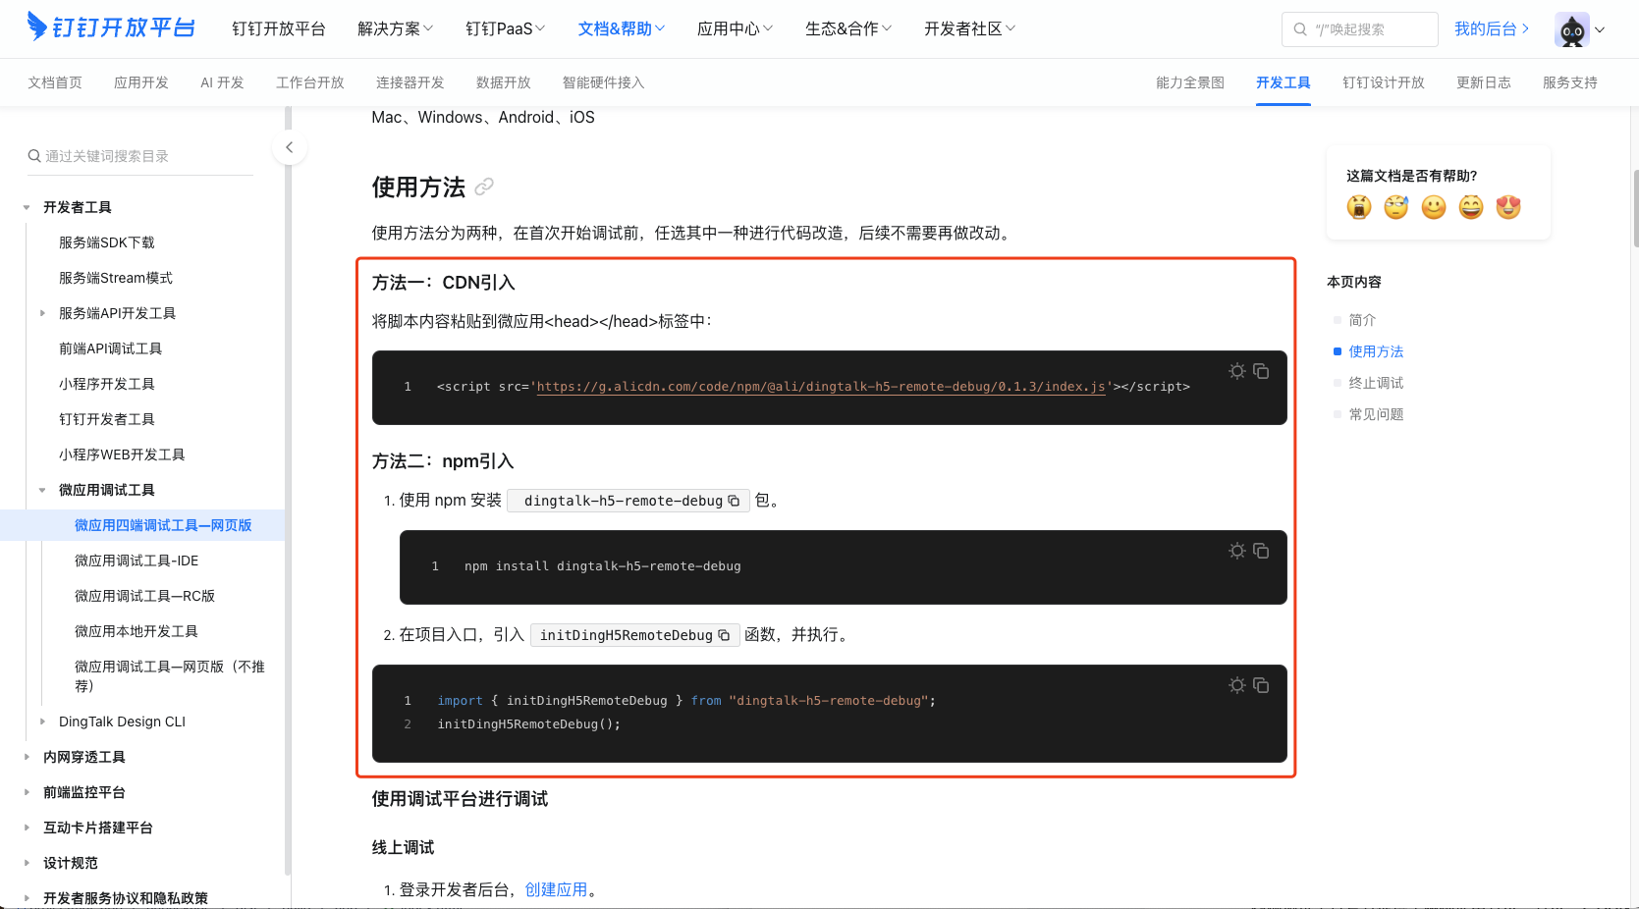Viewport: 1639px width, 909px height.
Task: Click the DingTalk Open Platform logo
Action: [111, 27]
